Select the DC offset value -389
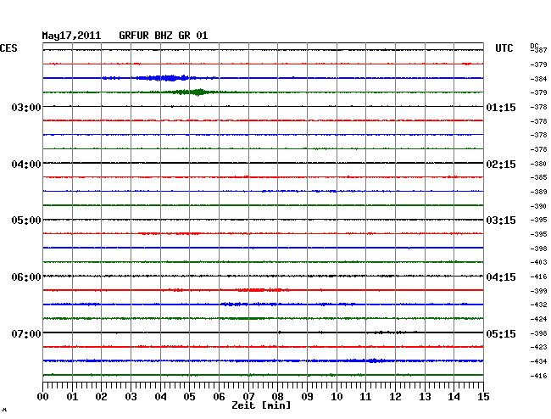 click(x=538, y=192)
